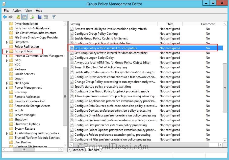
Task: Click the policy icon beside Configure Group Policy Caching
Action: click(x=72, y=34)
